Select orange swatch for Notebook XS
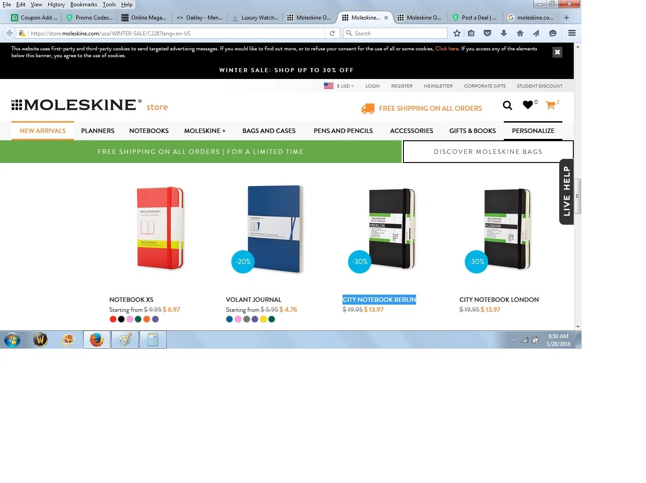646x483 pixels. click(x=147, y=319)
